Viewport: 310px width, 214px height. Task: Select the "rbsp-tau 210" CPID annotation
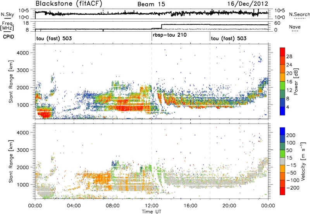coord(170,35)
